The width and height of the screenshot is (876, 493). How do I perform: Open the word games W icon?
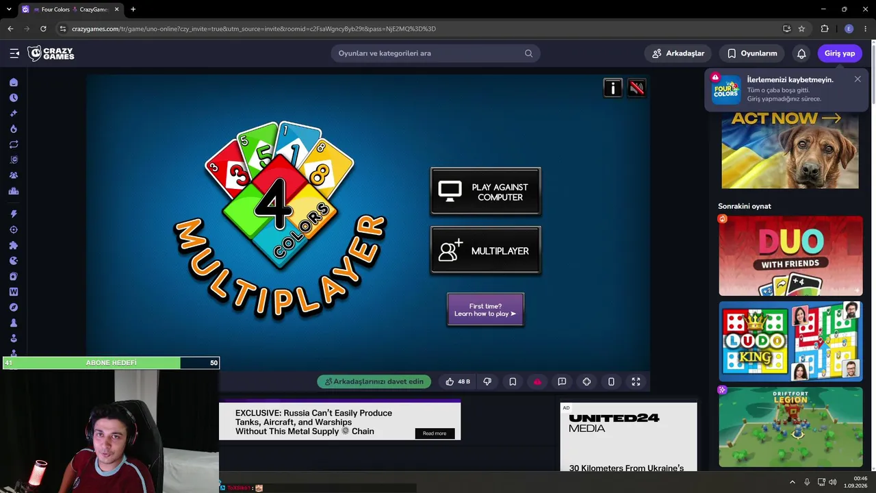pyautogui.click(x=14, y=292)
